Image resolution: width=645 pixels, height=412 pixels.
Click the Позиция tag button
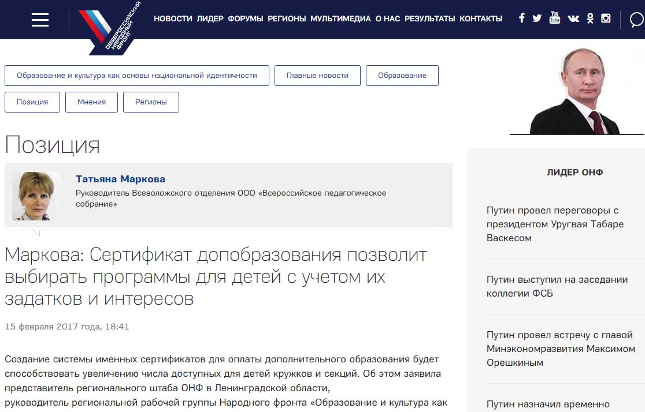[32, 102]
